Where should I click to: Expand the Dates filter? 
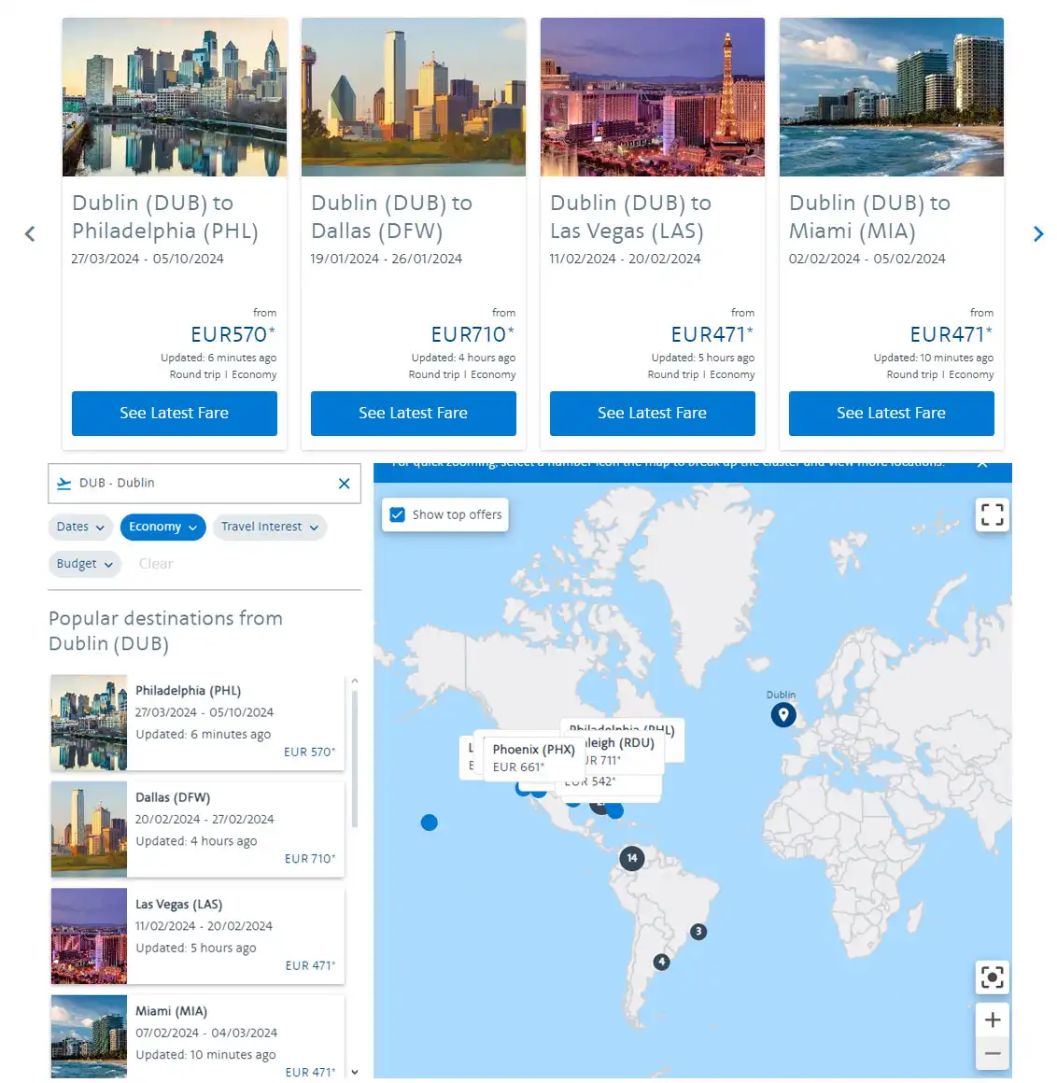[80, 527]
